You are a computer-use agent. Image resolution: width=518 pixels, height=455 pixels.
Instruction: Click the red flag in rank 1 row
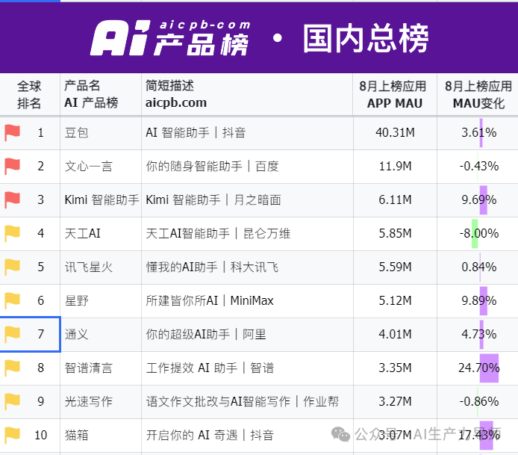pos(12,133)
